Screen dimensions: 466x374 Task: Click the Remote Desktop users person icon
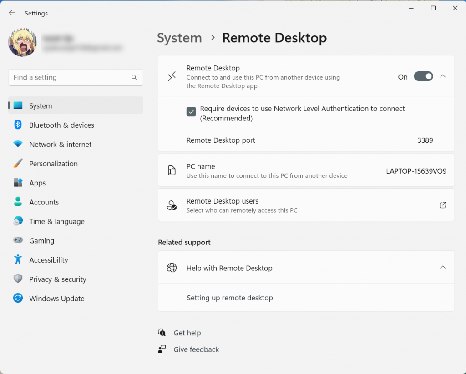coord(172,205)
